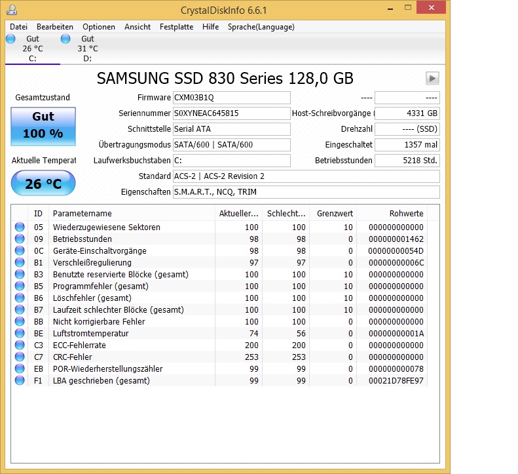518x474 pixels.
Task: Select the Wiederzugewiesene Sektoren parameter name
Action: point(107,227)
